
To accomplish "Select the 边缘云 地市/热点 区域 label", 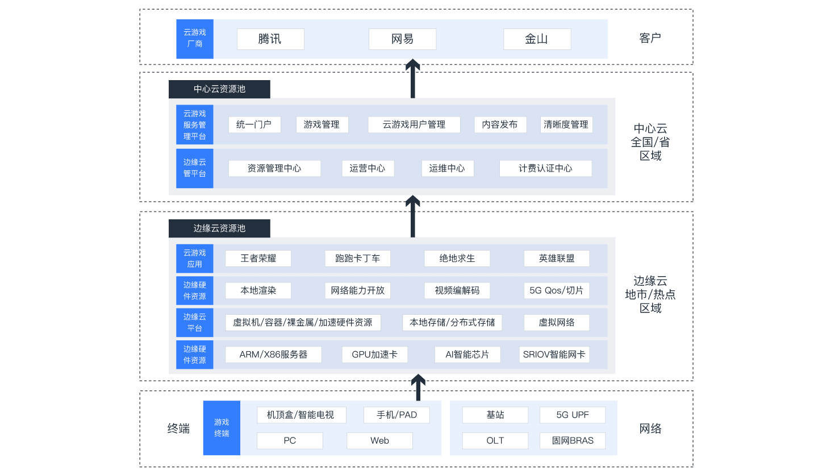I will coord(650,294).
